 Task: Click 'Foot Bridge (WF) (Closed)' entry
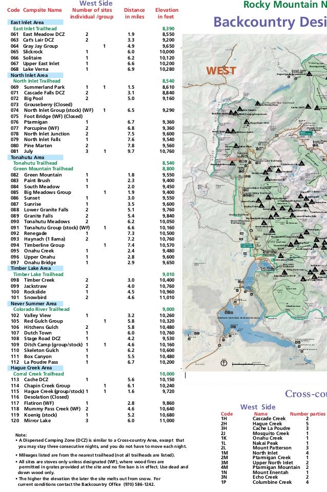tap(53, 116)
